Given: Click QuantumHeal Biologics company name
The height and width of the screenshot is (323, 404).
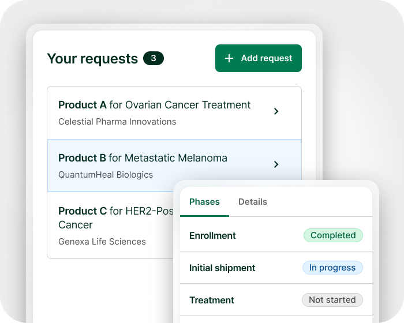Looking at the screenshot, I should [x=106, y=175].
